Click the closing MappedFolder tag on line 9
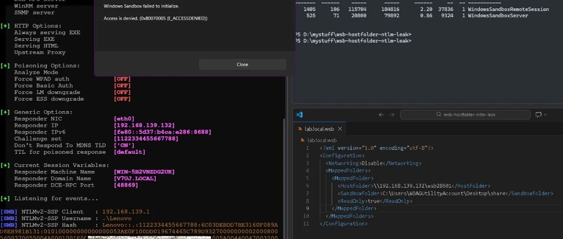This screenshot has width=563, height=239. (x=354, y=208)
